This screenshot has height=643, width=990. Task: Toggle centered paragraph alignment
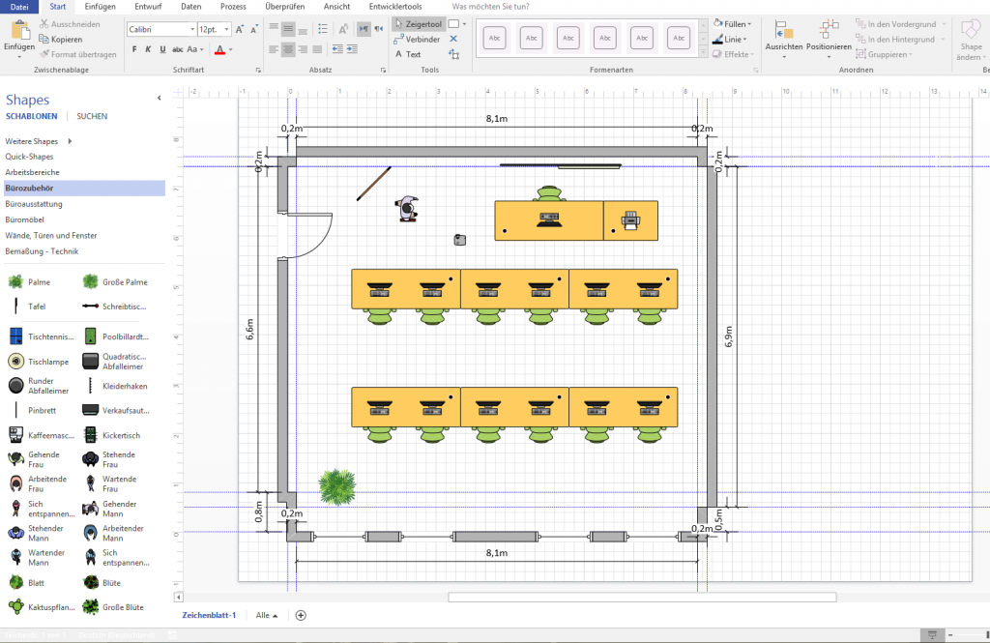pos(288,49)
